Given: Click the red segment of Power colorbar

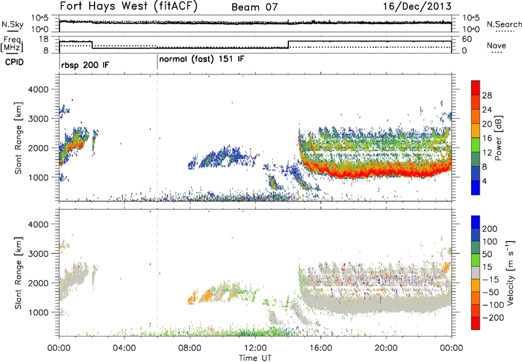Looking at the screenshot, I should click(476, 88).
